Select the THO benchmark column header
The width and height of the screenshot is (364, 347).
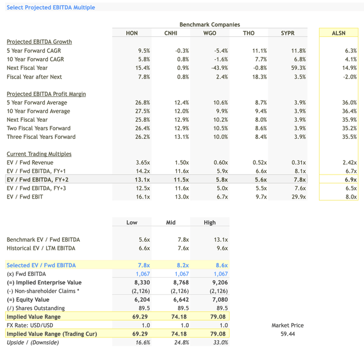point(249,33)
